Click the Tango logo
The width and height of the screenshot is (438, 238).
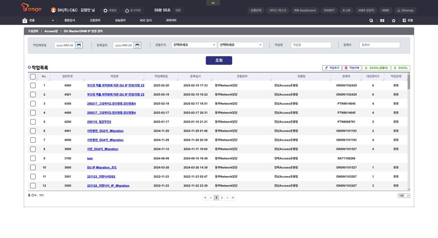(x=31, y=8)
